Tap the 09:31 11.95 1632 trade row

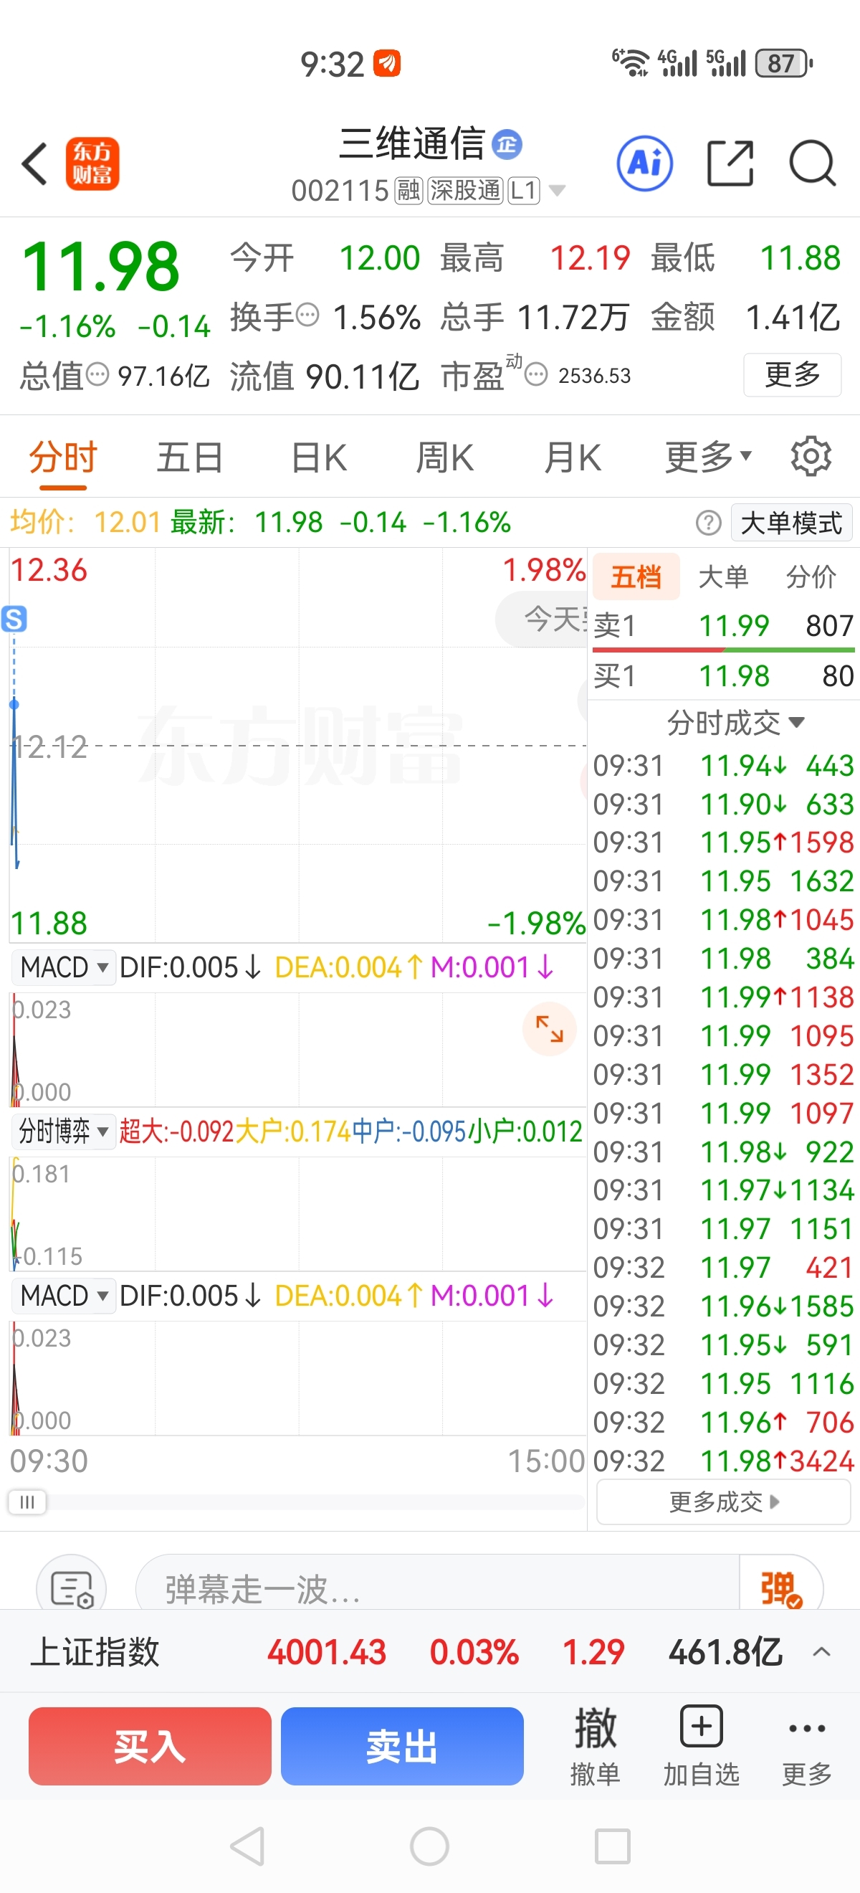[723, 881]
